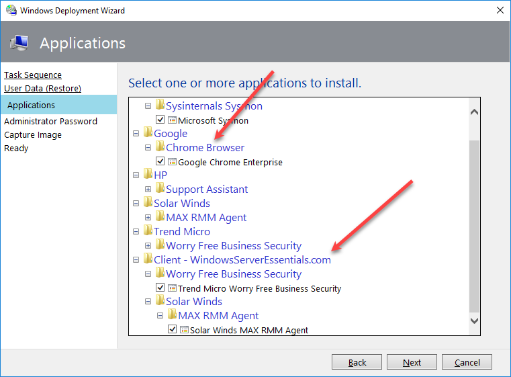Click the Back button
The height and width of the screenshot is (377, 511).
pyautogui.click(x=357, y=362)
